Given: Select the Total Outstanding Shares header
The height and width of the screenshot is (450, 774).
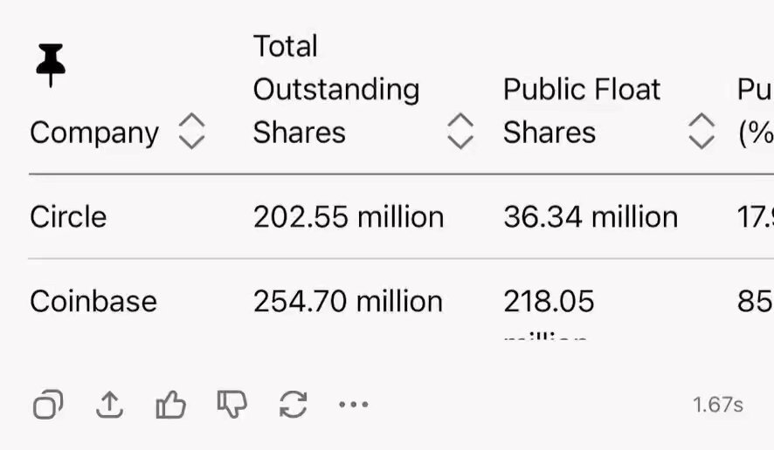Looking at the screenshot, I should [336, 89].
